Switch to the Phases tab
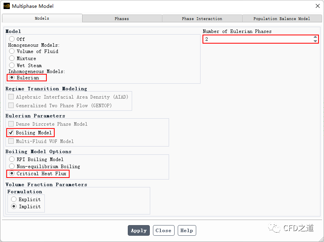Screen dimensions: 324x242 [x=122, y=18]
